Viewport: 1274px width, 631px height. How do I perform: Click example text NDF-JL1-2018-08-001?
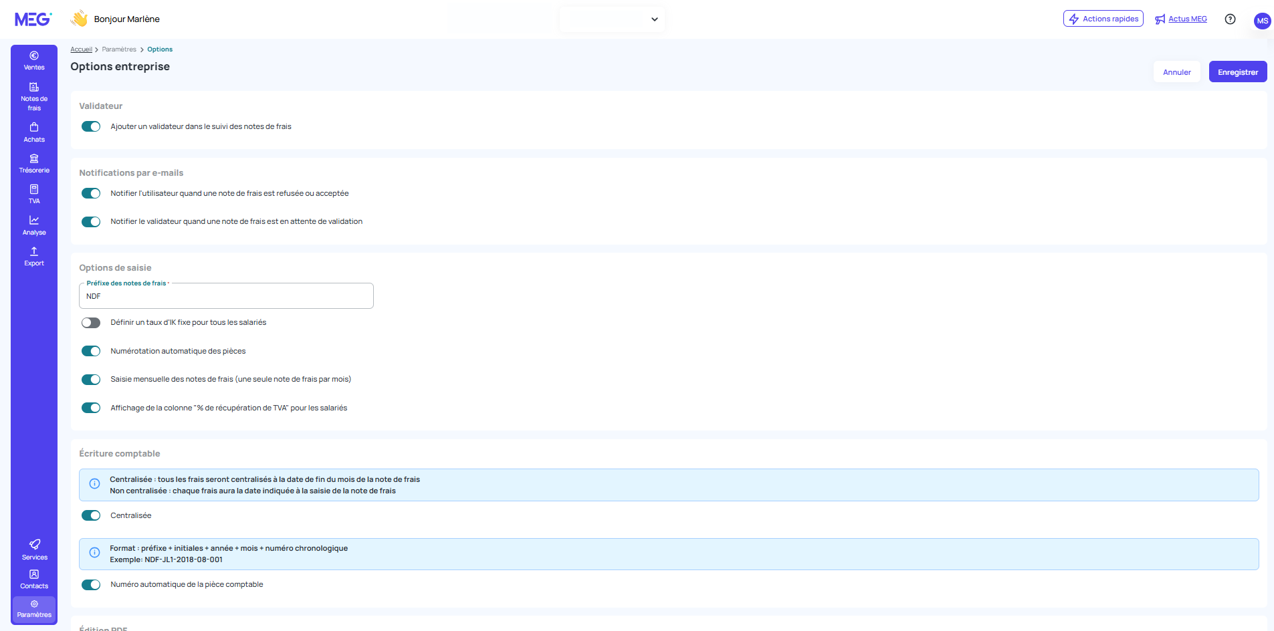tap(184, 560)
